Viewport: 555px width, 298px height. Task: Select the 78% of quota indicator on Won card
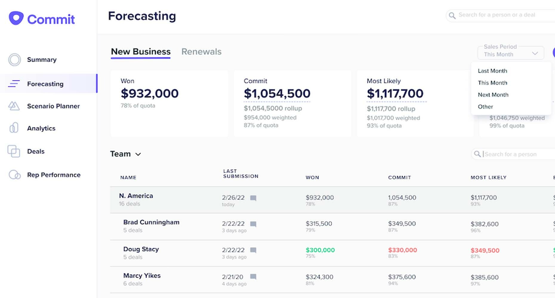pos(138,105)
